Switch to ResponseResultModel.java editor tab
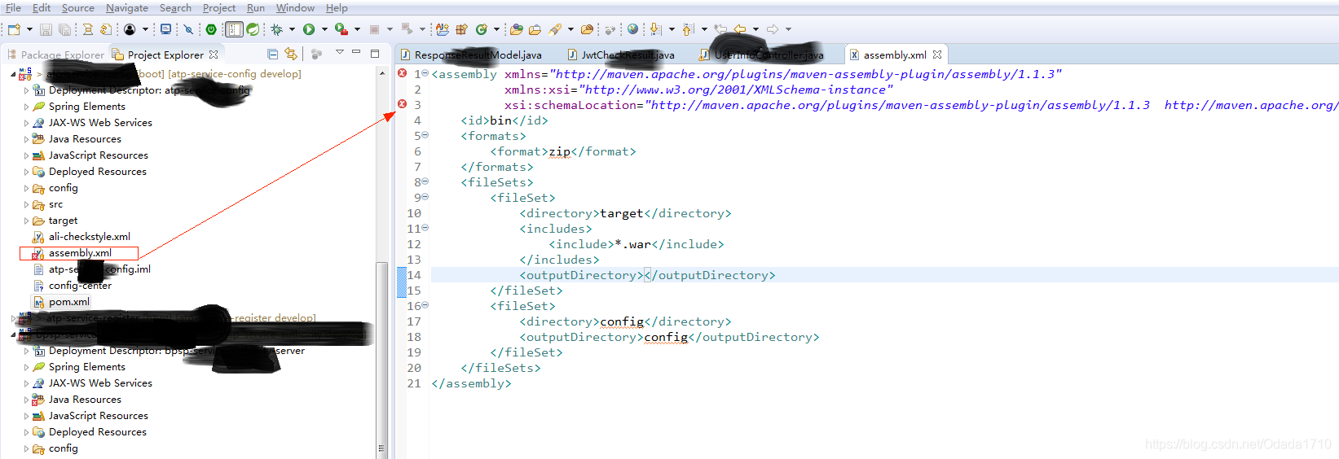This screenshot has height=459, width=1339. pyautogui.click(x=470, y=55)
